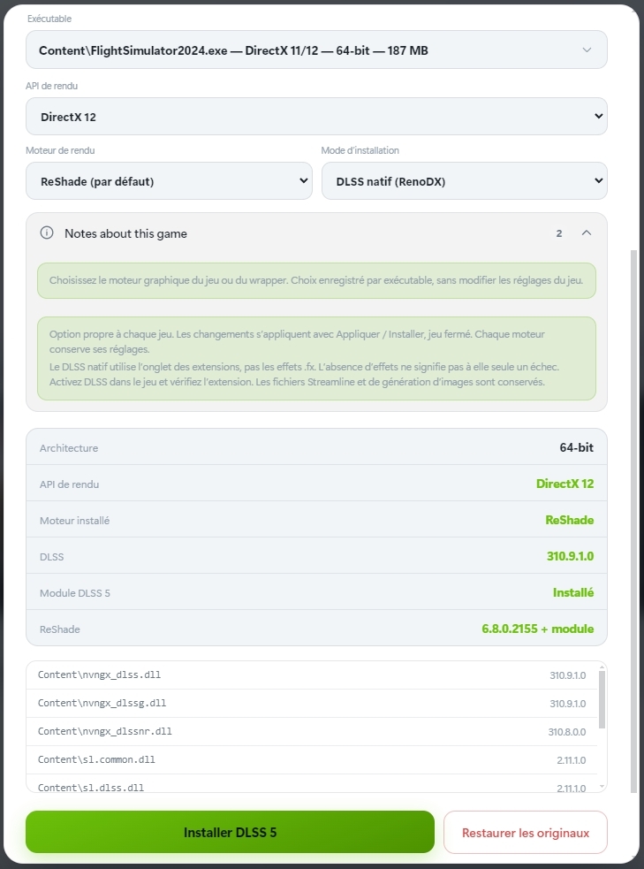Screen dimensions: 644x869
Task: Collapse the Notes about this game section
Action: pos(587,232)
